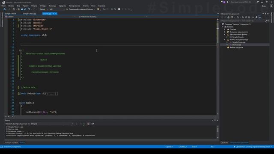Collapse the source files folder node

tap(225, 40)
